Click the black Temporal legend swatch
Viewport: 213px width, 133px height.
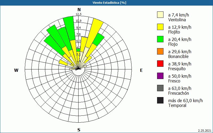tap(160, 100)
